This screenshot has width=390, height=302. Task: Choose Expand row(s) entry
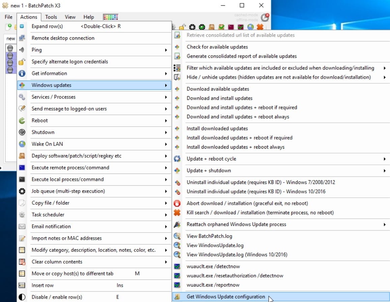coord(94,26)
